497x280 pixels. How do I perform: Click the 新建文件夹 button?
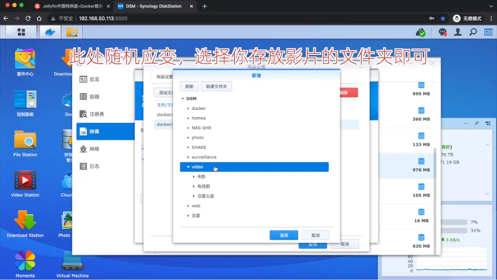tap(216, 86)
